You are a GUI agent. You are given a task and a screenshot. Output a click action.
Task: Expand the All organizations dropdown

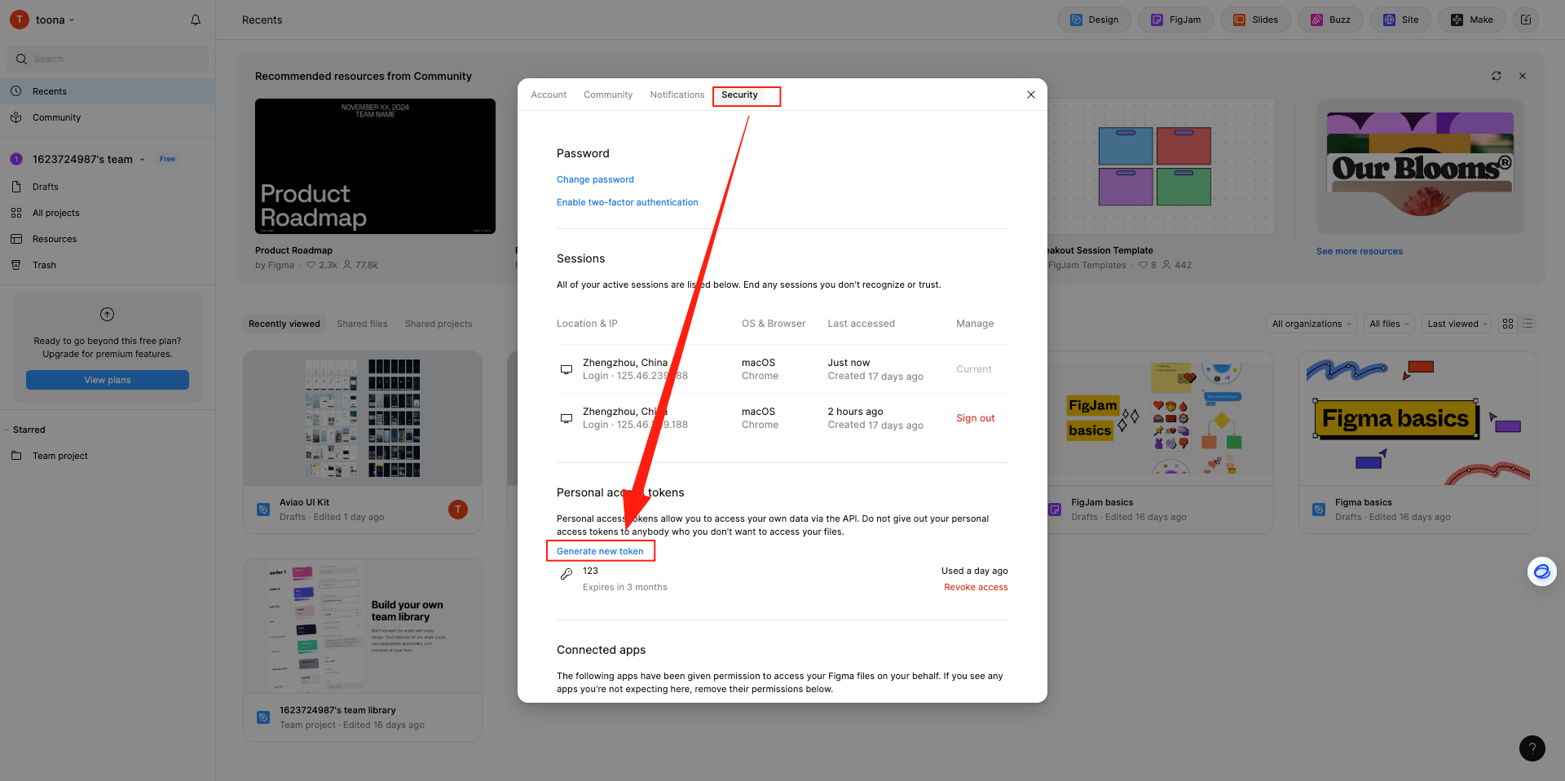(1311, 324)
